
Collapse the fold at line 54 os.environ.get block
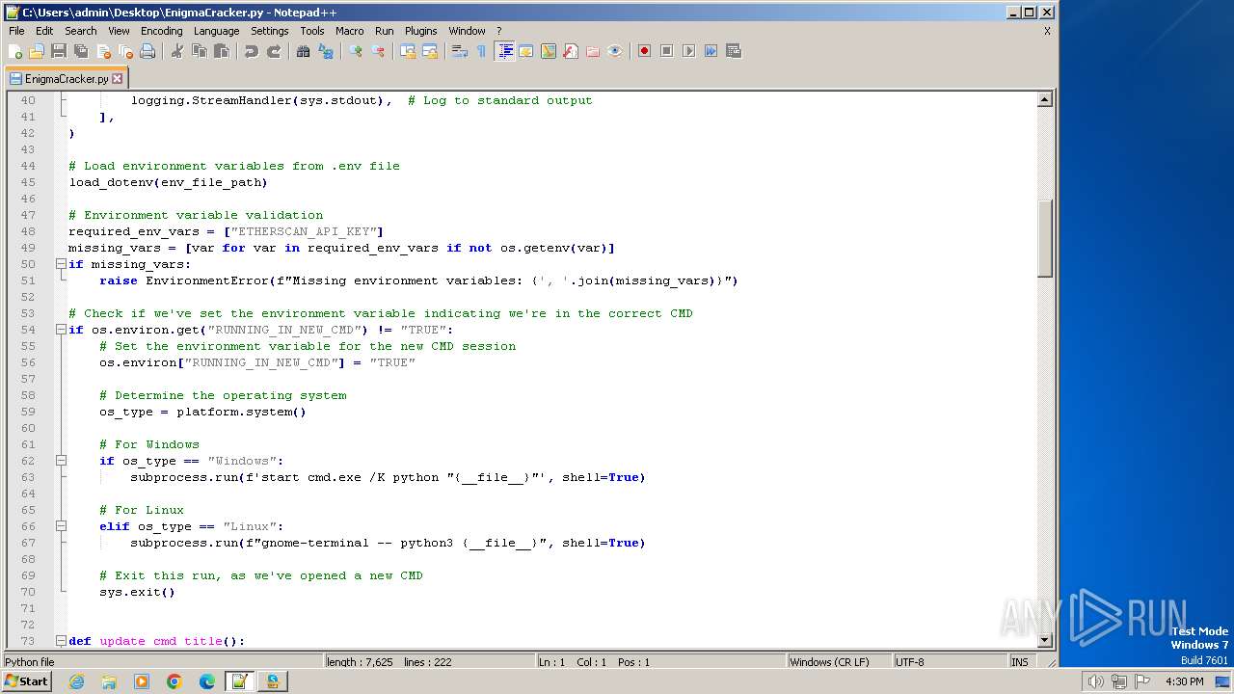tap(61, 330)
